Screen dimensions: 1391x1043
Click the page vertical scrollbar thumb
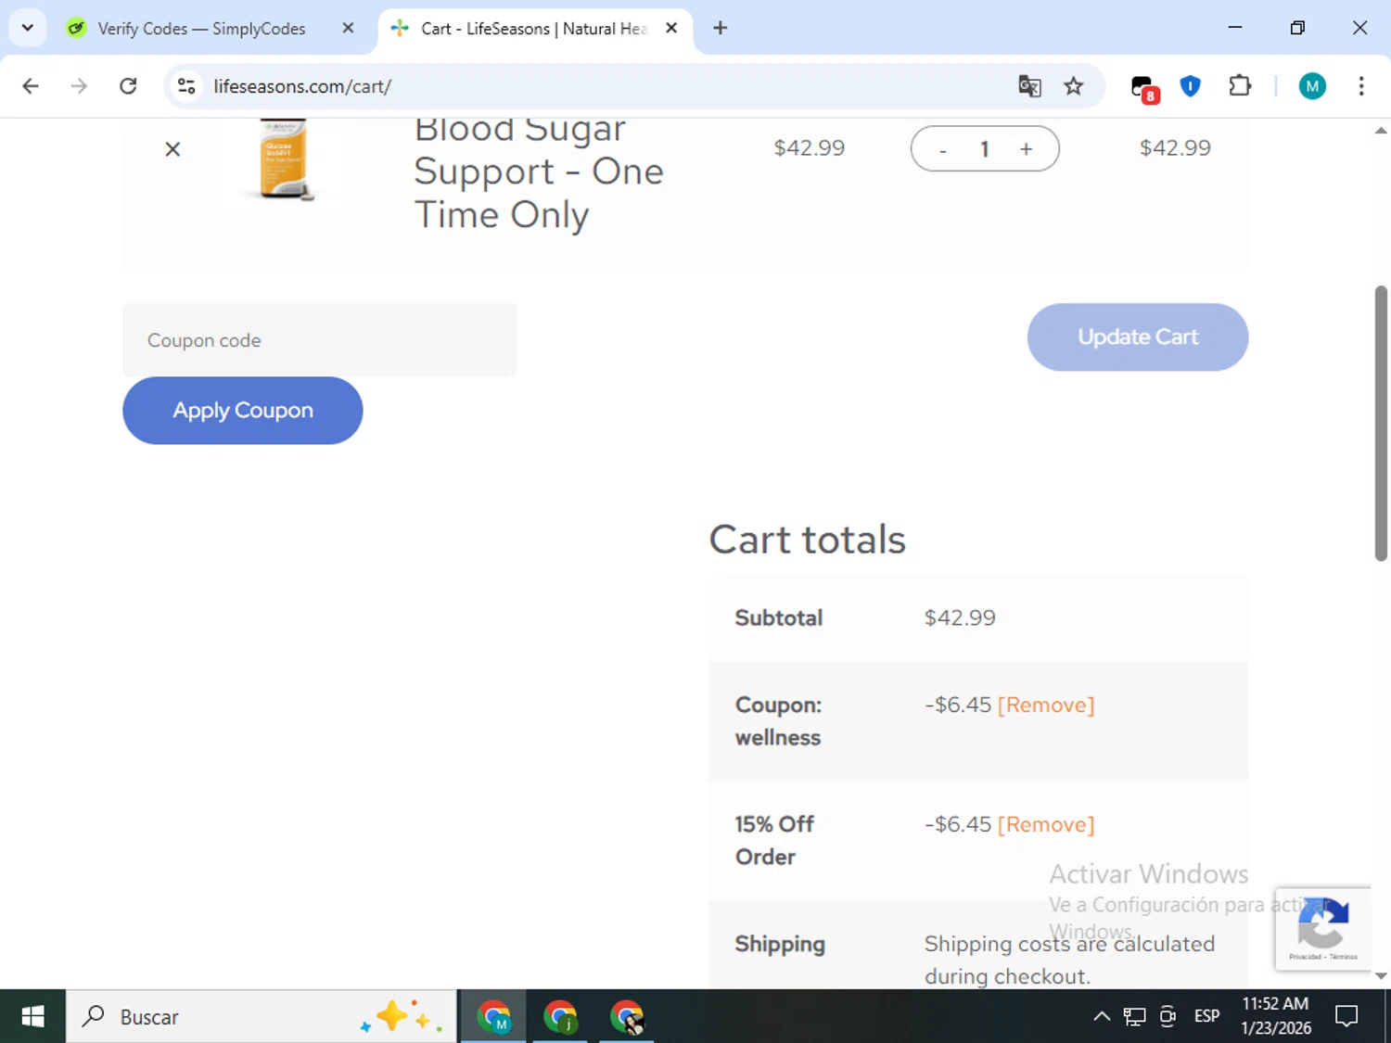(1381, 423)
